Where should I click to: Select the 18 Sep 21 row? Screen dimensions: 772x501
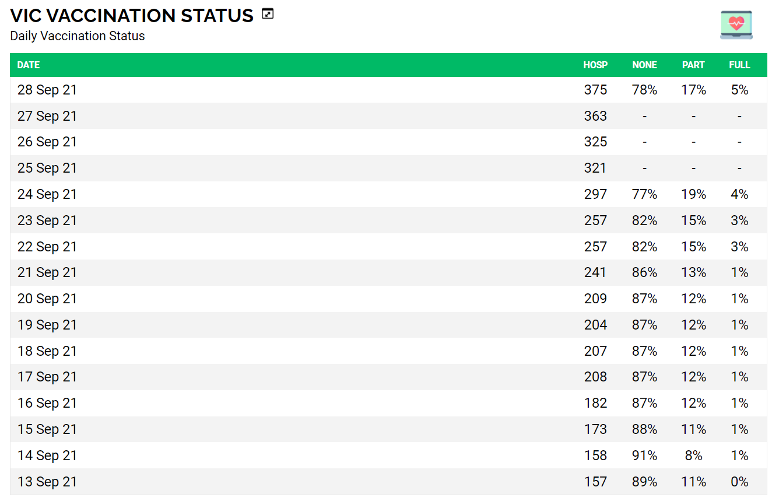[47, 351]
